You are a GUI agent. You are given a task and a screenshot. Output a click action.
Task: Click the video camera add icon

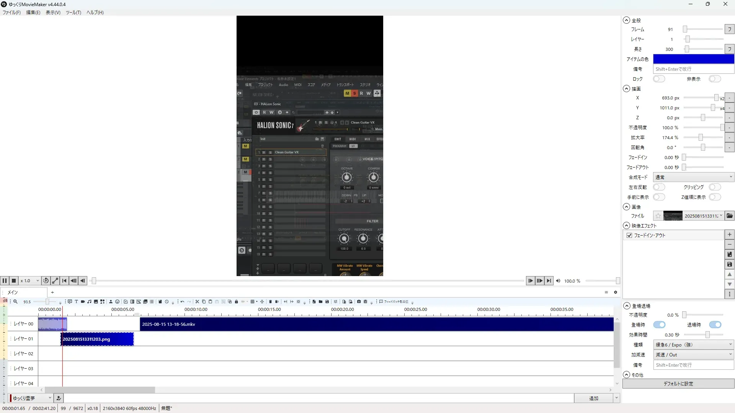click(x=83, y=302)
